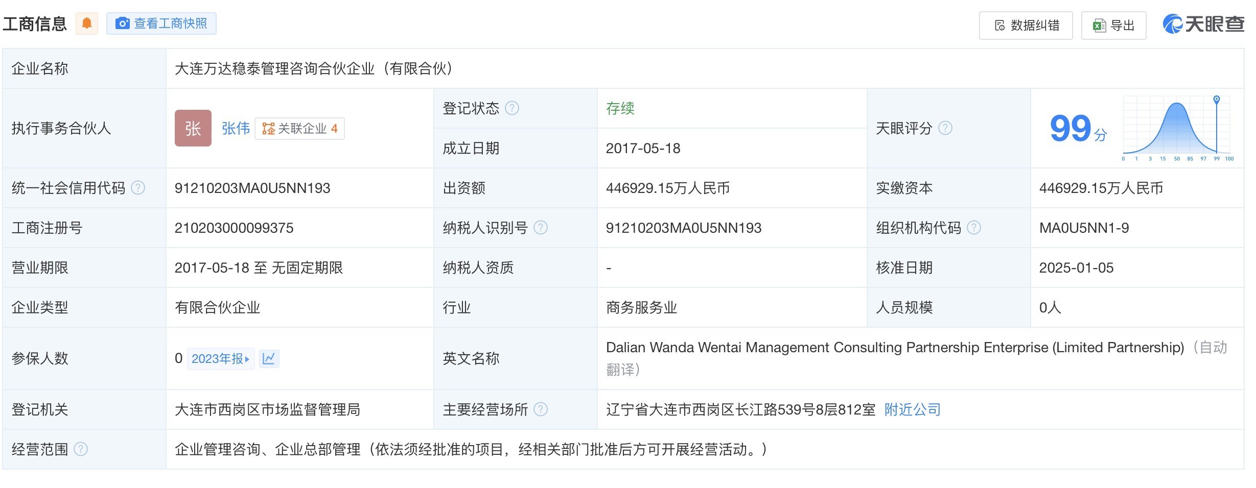The width and height of the screenshot is (1256, 488).
Task: Click help icon next to 组织机构代码
Action: click(974, 228)
